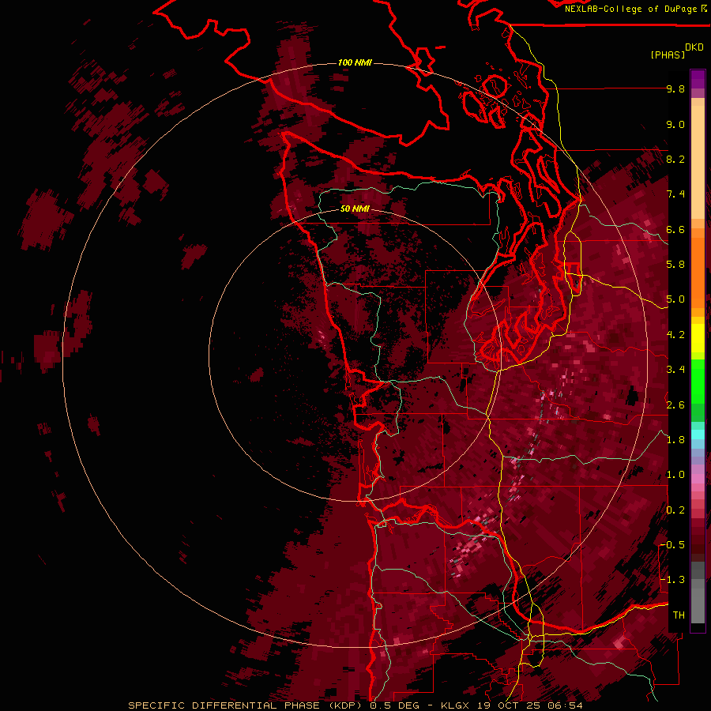711x711 pixels.
Task: Pick the cyan band in the color scale
Action: tap(698, 434)
